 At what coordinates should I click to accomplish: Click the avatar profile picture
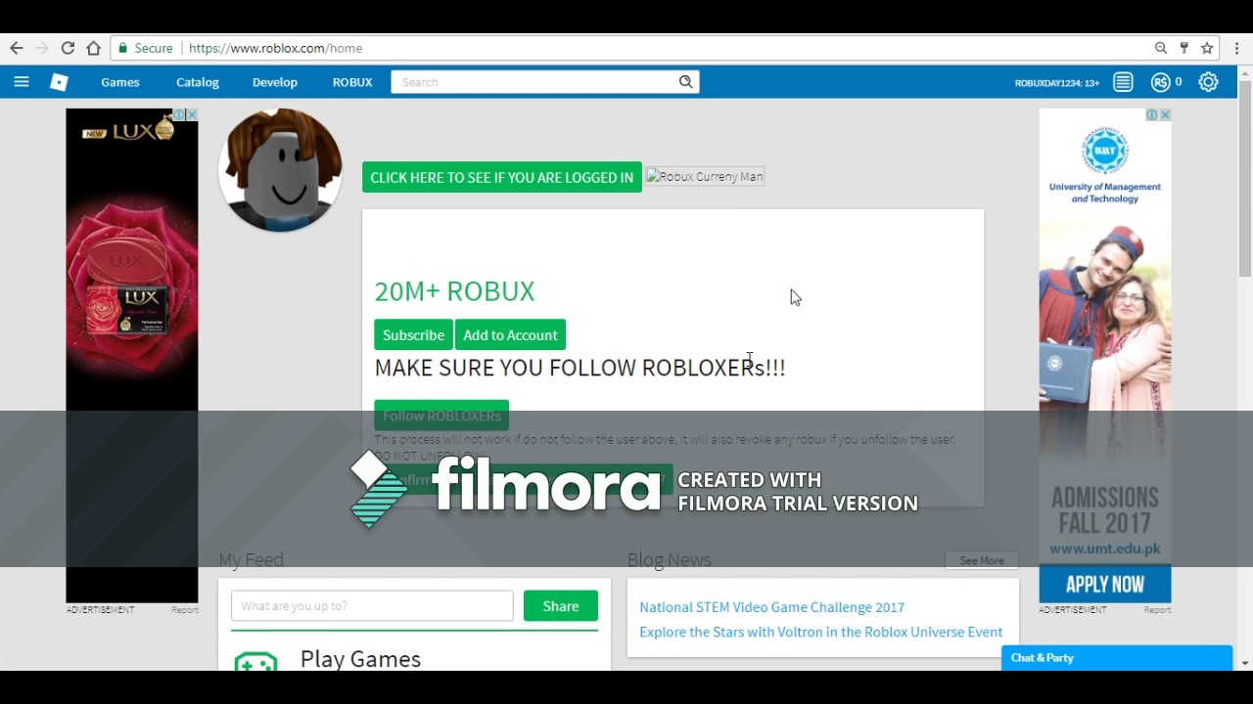click(280, 170)
